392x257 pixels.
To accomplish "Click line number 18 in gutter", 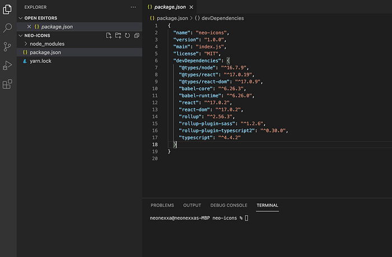I will pyautogui.click(x=155, y=144).
